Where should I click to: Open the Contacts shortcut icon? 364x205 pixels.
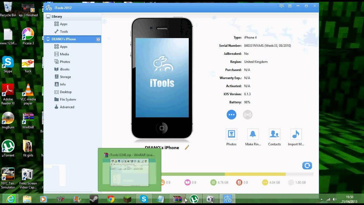274,134
